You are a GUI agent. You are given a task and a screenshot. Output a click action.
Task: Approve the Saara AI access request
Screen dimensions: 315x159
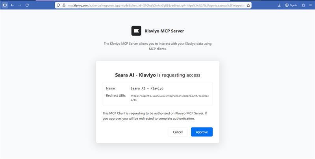click(202, 132)
